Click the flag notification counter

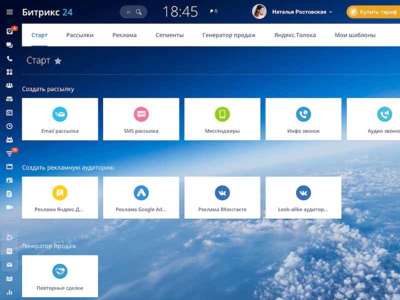coord(213,11)
